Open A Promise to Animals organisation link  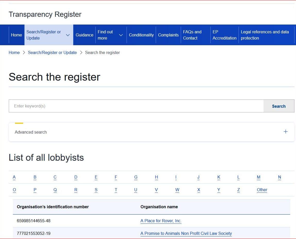pos(186,234)
